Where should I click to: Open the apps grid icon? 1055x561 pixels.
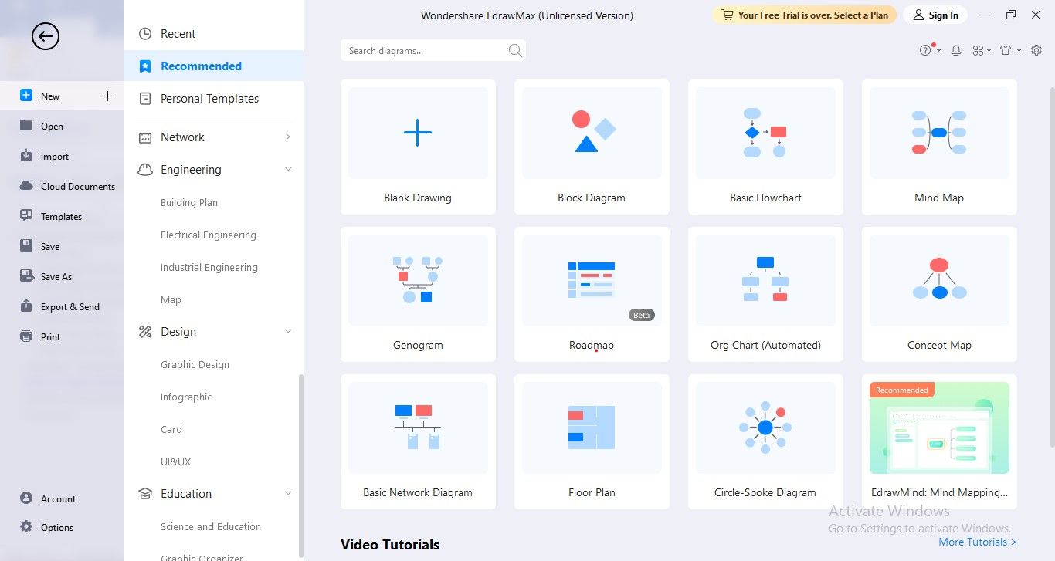[979, 50]
